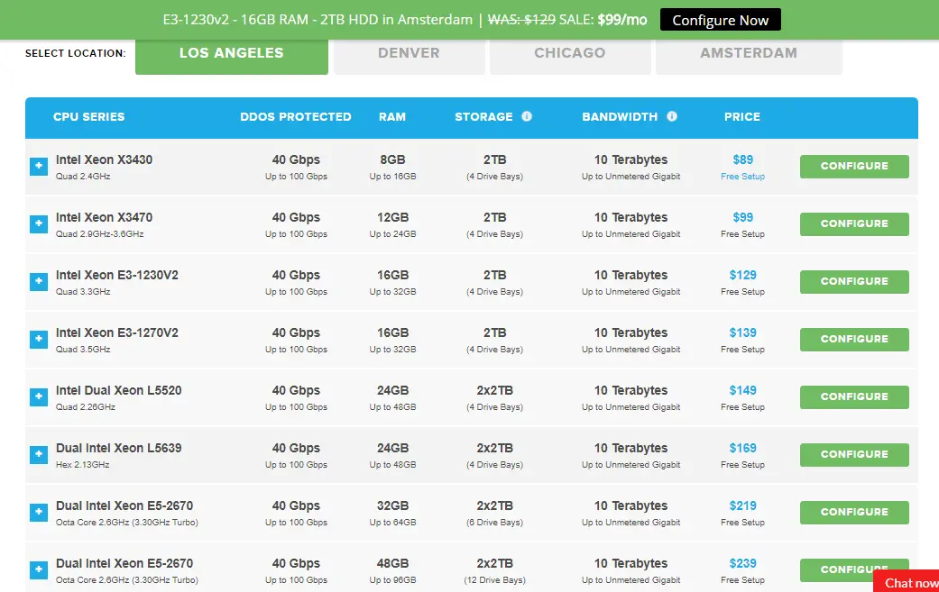Click the Hex 2.13GHz CPU subtitle
Image resolution: width=939 pixels, height=592 pixels.
[x=83, y=465]
